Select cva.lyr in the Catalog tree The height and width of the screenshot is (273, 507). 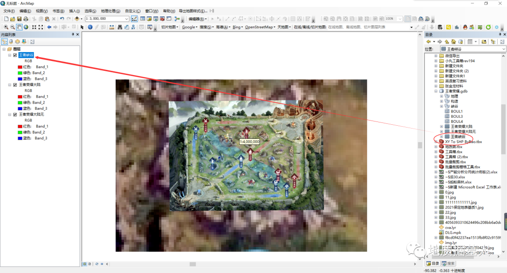(x=450, y=228)
